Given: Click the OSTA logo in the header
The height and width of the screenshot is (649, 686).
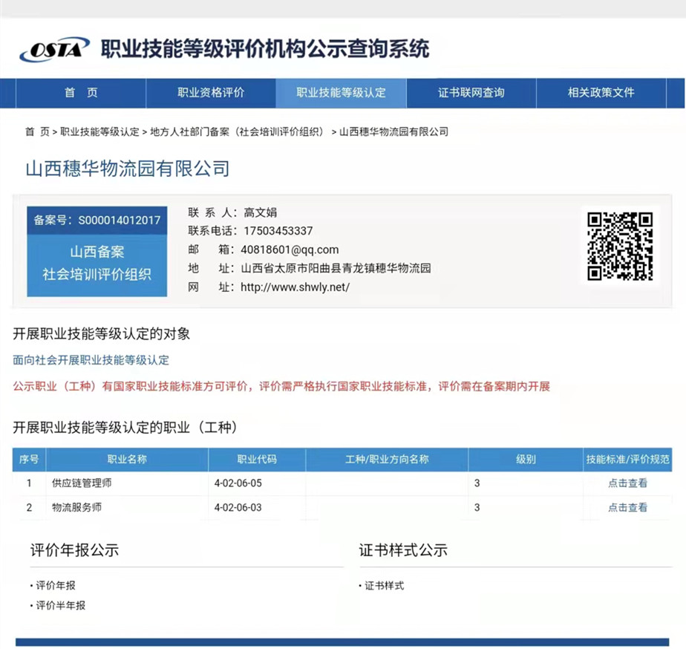Looking at the screenshot, I should pyautogui.click(x=55, y=49).
